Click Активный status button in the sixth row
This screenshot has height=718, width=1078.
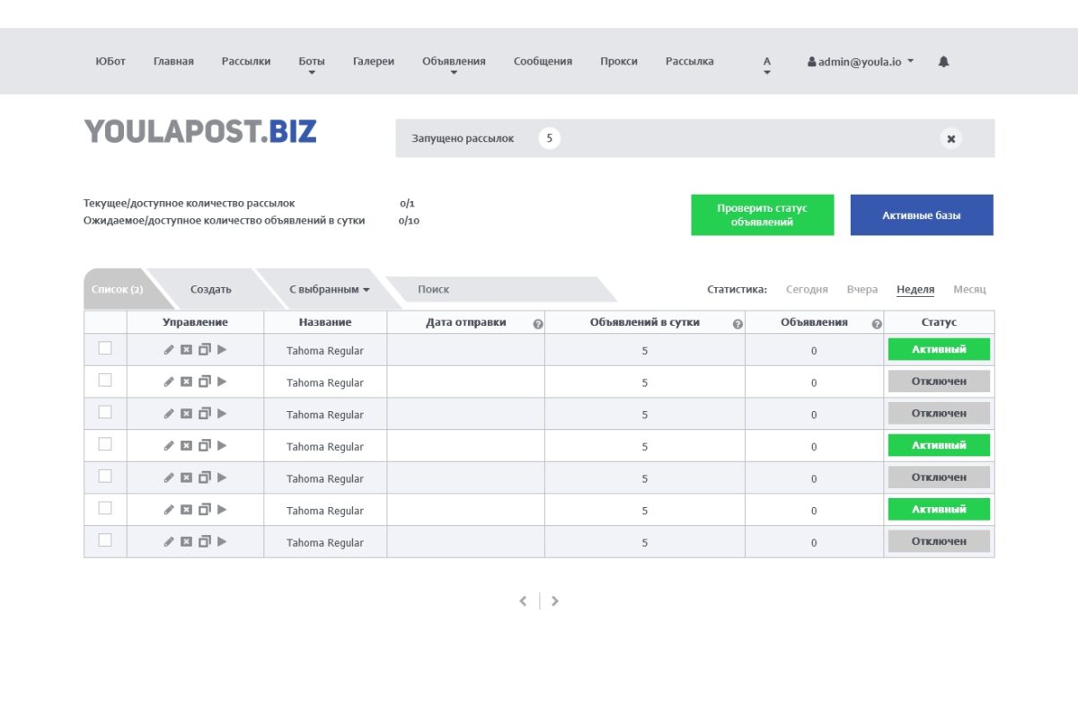pos(939,509)
